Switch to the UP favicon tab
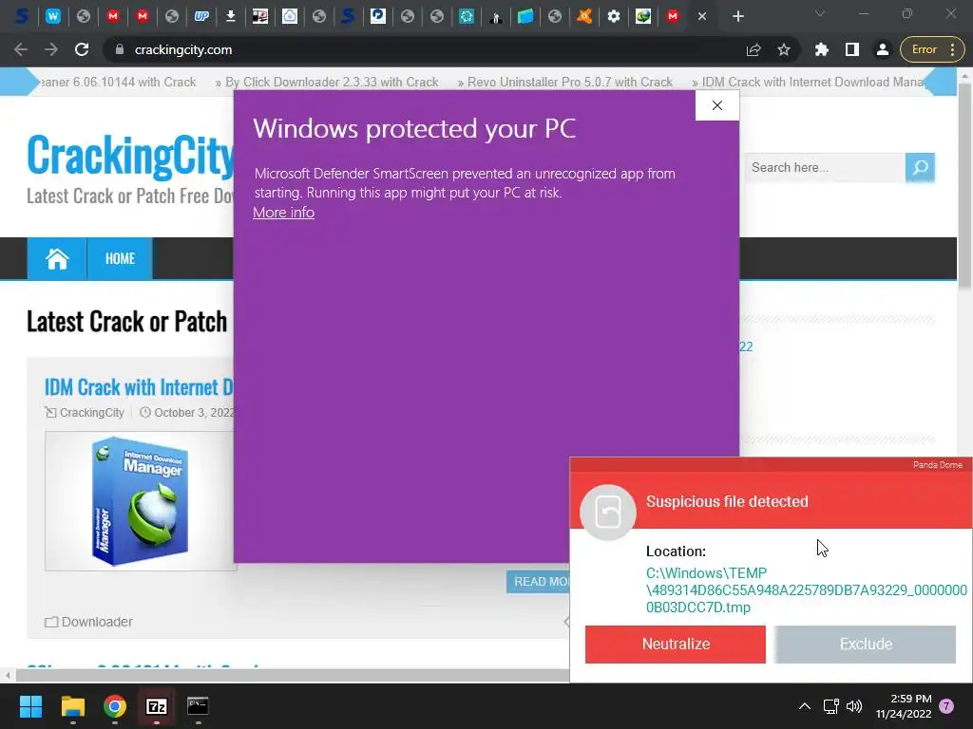This screenshot has width=973, height=729. [201, 16]
